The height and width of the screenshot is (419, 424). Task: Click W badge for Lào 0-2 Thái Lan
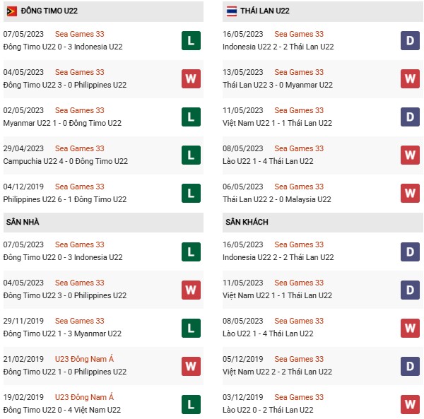(410, 403)
